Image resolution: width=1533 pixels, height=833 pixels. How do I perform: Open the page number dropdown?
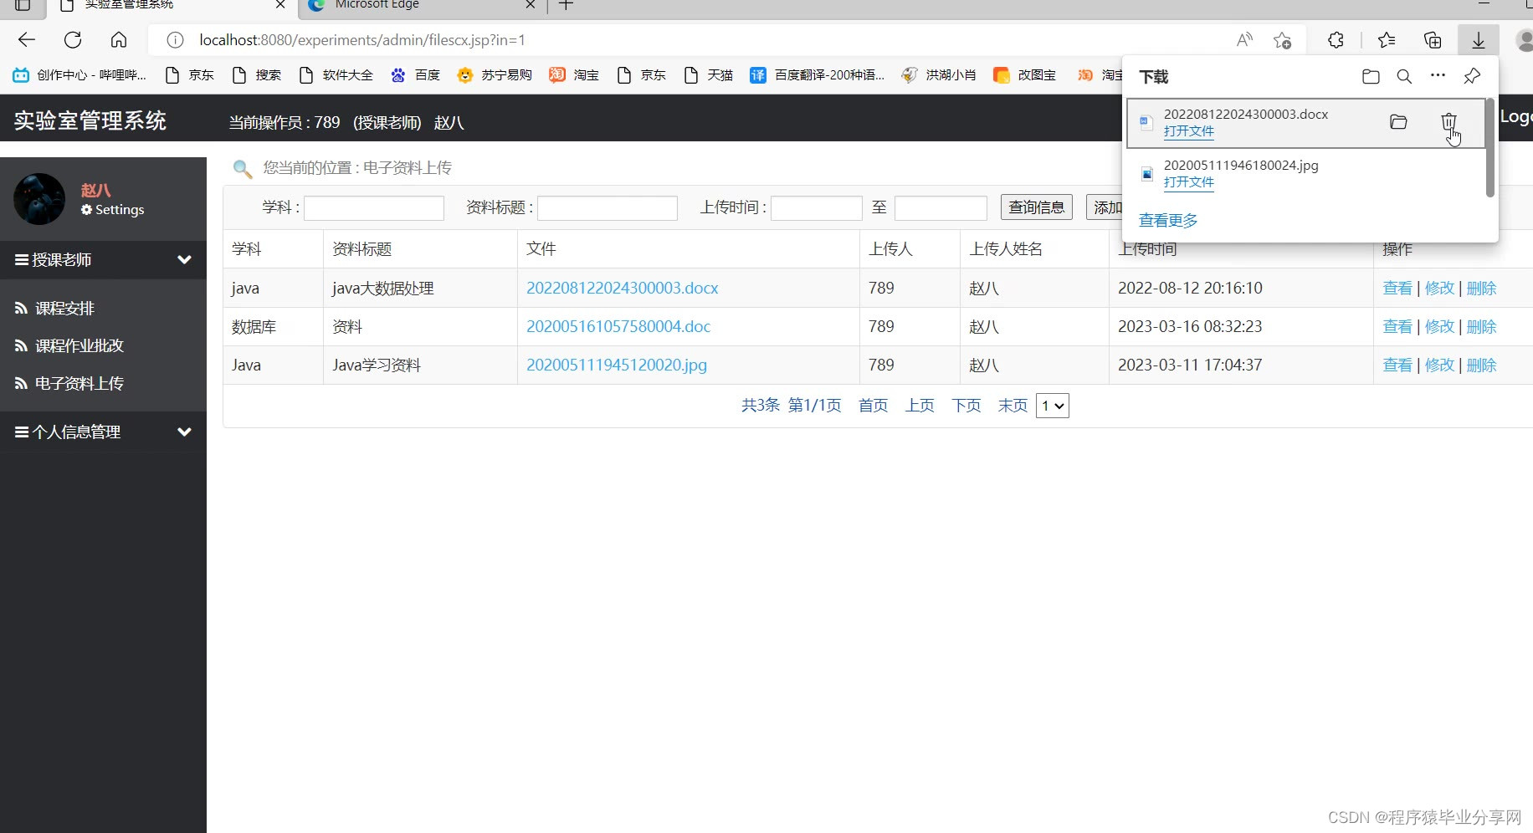(1053, 406)
